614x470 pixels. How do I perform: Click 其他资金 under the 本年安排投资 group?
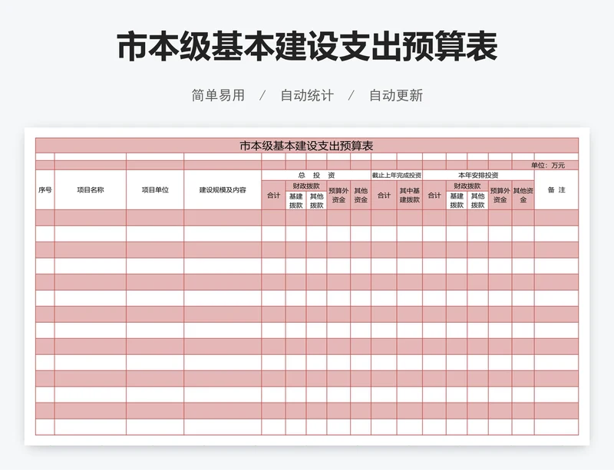point(523,196)
